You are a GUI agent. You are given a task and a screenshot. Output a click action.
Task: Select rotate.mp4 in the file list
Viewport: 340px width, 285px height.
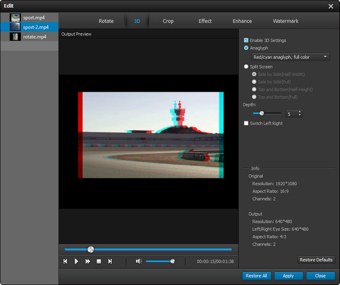tap(29, 37)
